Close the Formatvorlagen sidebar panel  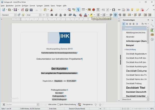coord(148,20)
